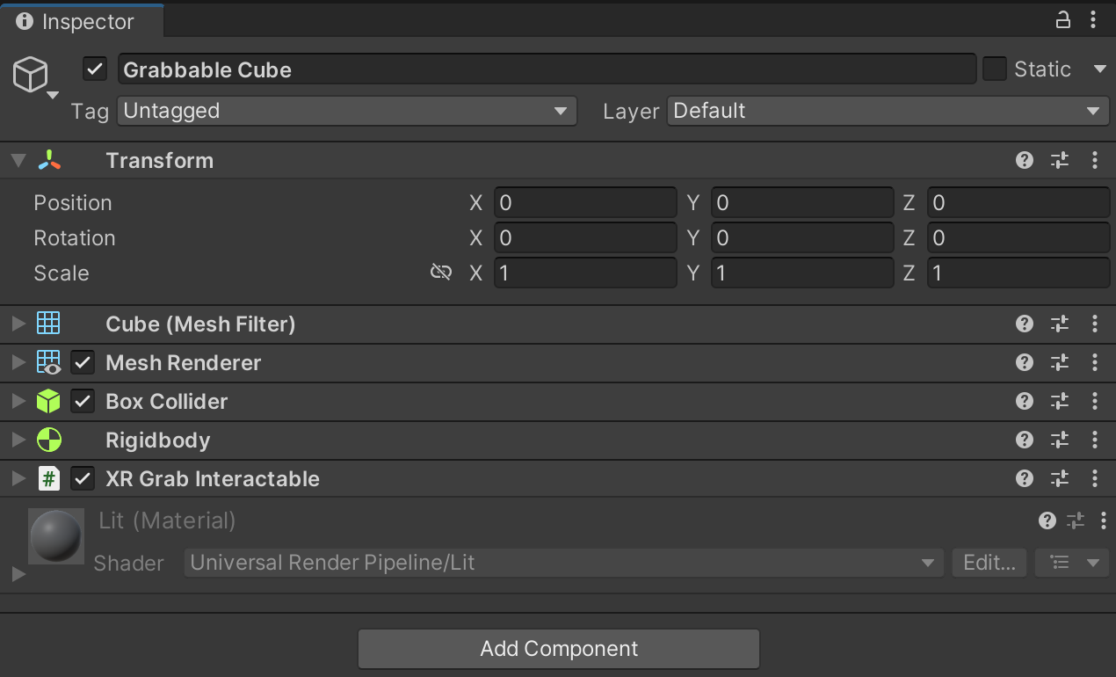Select the Cube Mesh Filter icon

48,323
